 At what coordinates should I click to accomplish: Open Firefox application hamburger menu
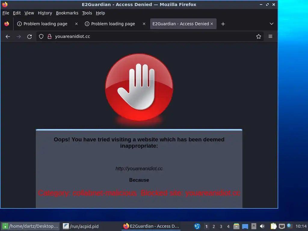[x=270, y=36]
